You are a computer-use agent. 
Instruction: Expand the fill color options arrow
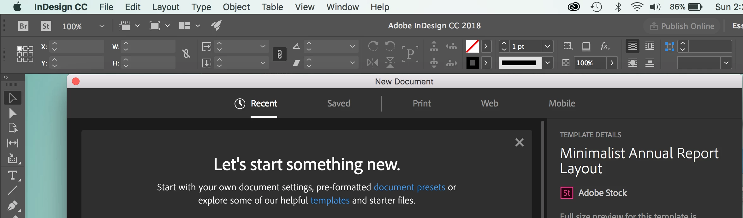(486, 46)
